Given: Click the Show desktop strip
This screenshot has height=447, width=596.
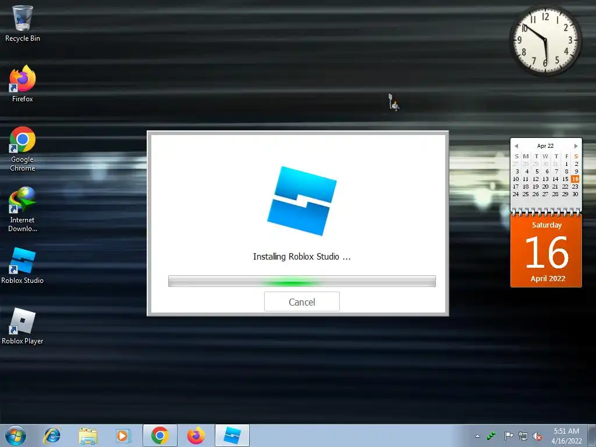Looking at the screenshot, I should [592, 435].
